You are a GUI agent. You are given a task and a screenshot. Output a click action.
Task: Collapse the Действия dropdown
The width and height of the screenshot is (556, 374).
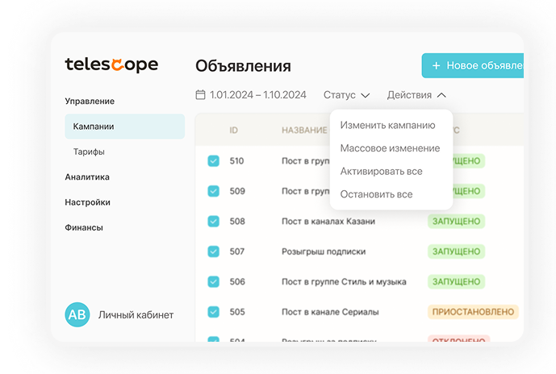click(x=416, y=95)
